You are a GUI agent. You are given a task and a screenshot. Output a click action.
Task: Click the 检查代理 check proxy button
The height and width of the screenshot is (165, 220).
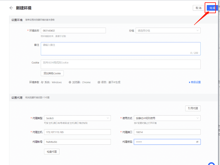click(x=52, y=151)
